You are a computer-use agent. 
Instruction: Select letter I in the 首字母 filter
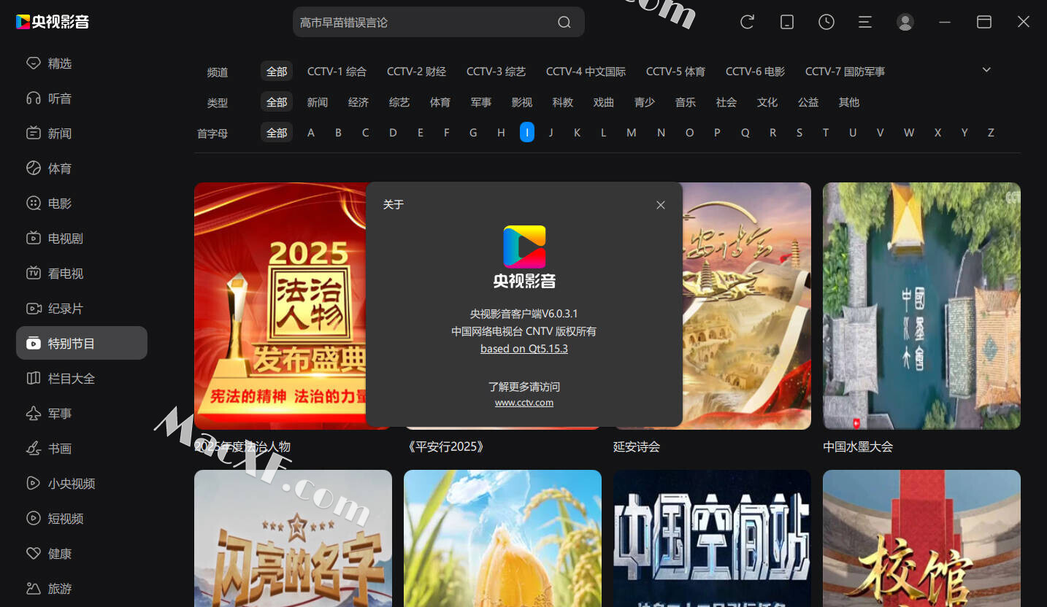point(527,133)
